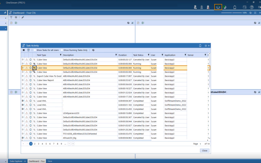Image resolution: width=261 pixels, height=163 pixels.
Task: Reset zoom icon next to 100%
Action: [x=250, y=13]
